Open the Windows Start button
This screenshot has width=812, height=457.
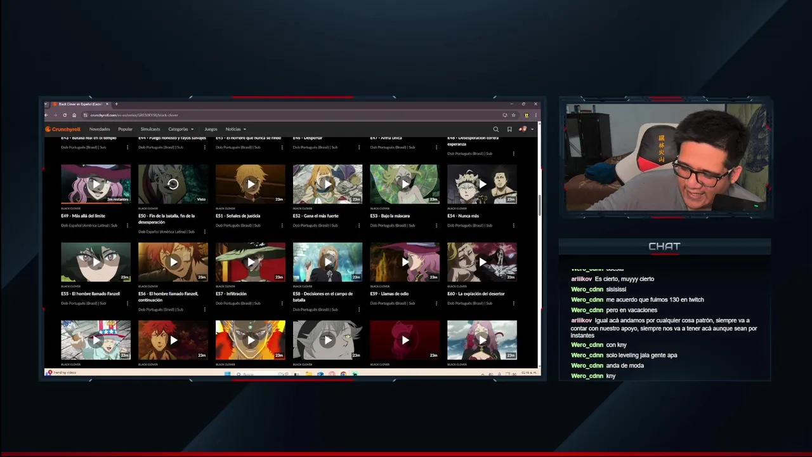click(x=228, y=373)
